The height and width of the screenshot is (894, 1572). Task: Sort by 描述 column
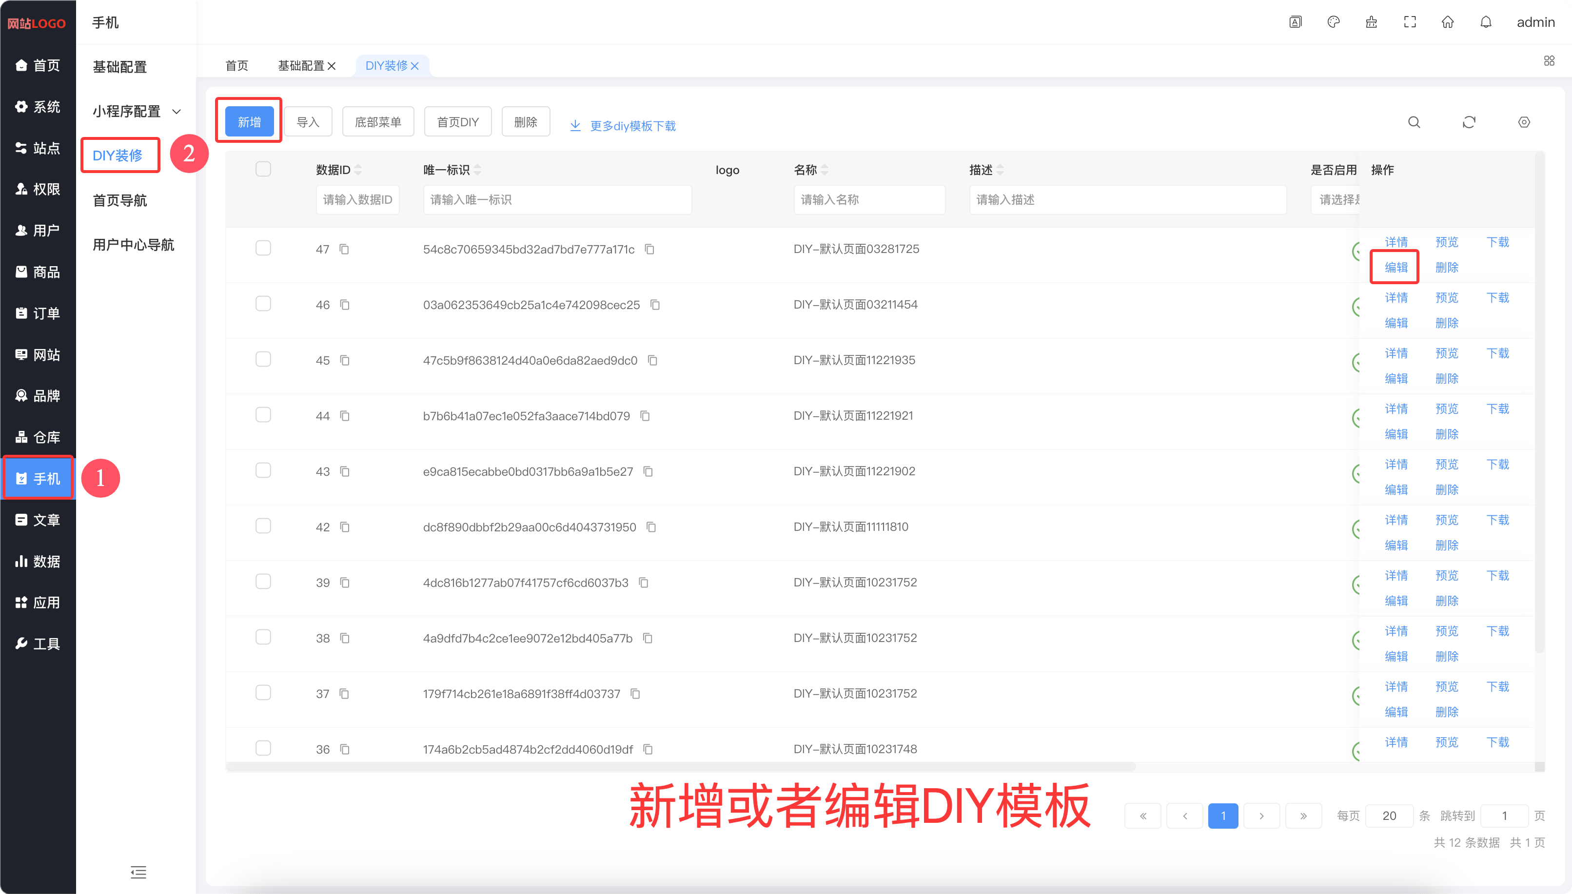point(1000,170)
